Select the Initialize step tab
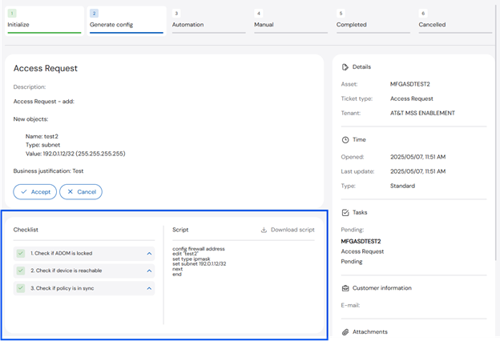 coord(44,21)
